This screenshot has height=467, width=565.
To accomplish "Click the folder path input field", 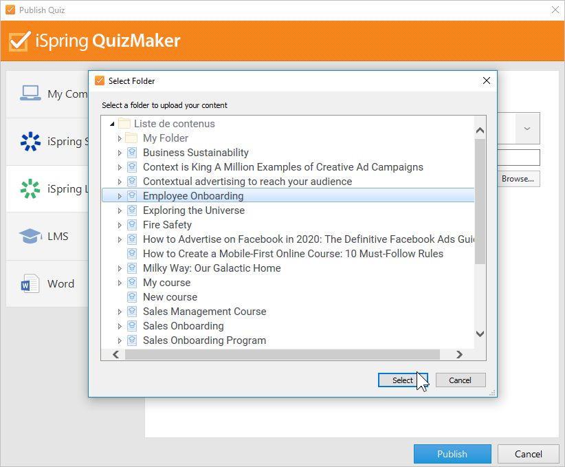I will click(x=518, y=158).
